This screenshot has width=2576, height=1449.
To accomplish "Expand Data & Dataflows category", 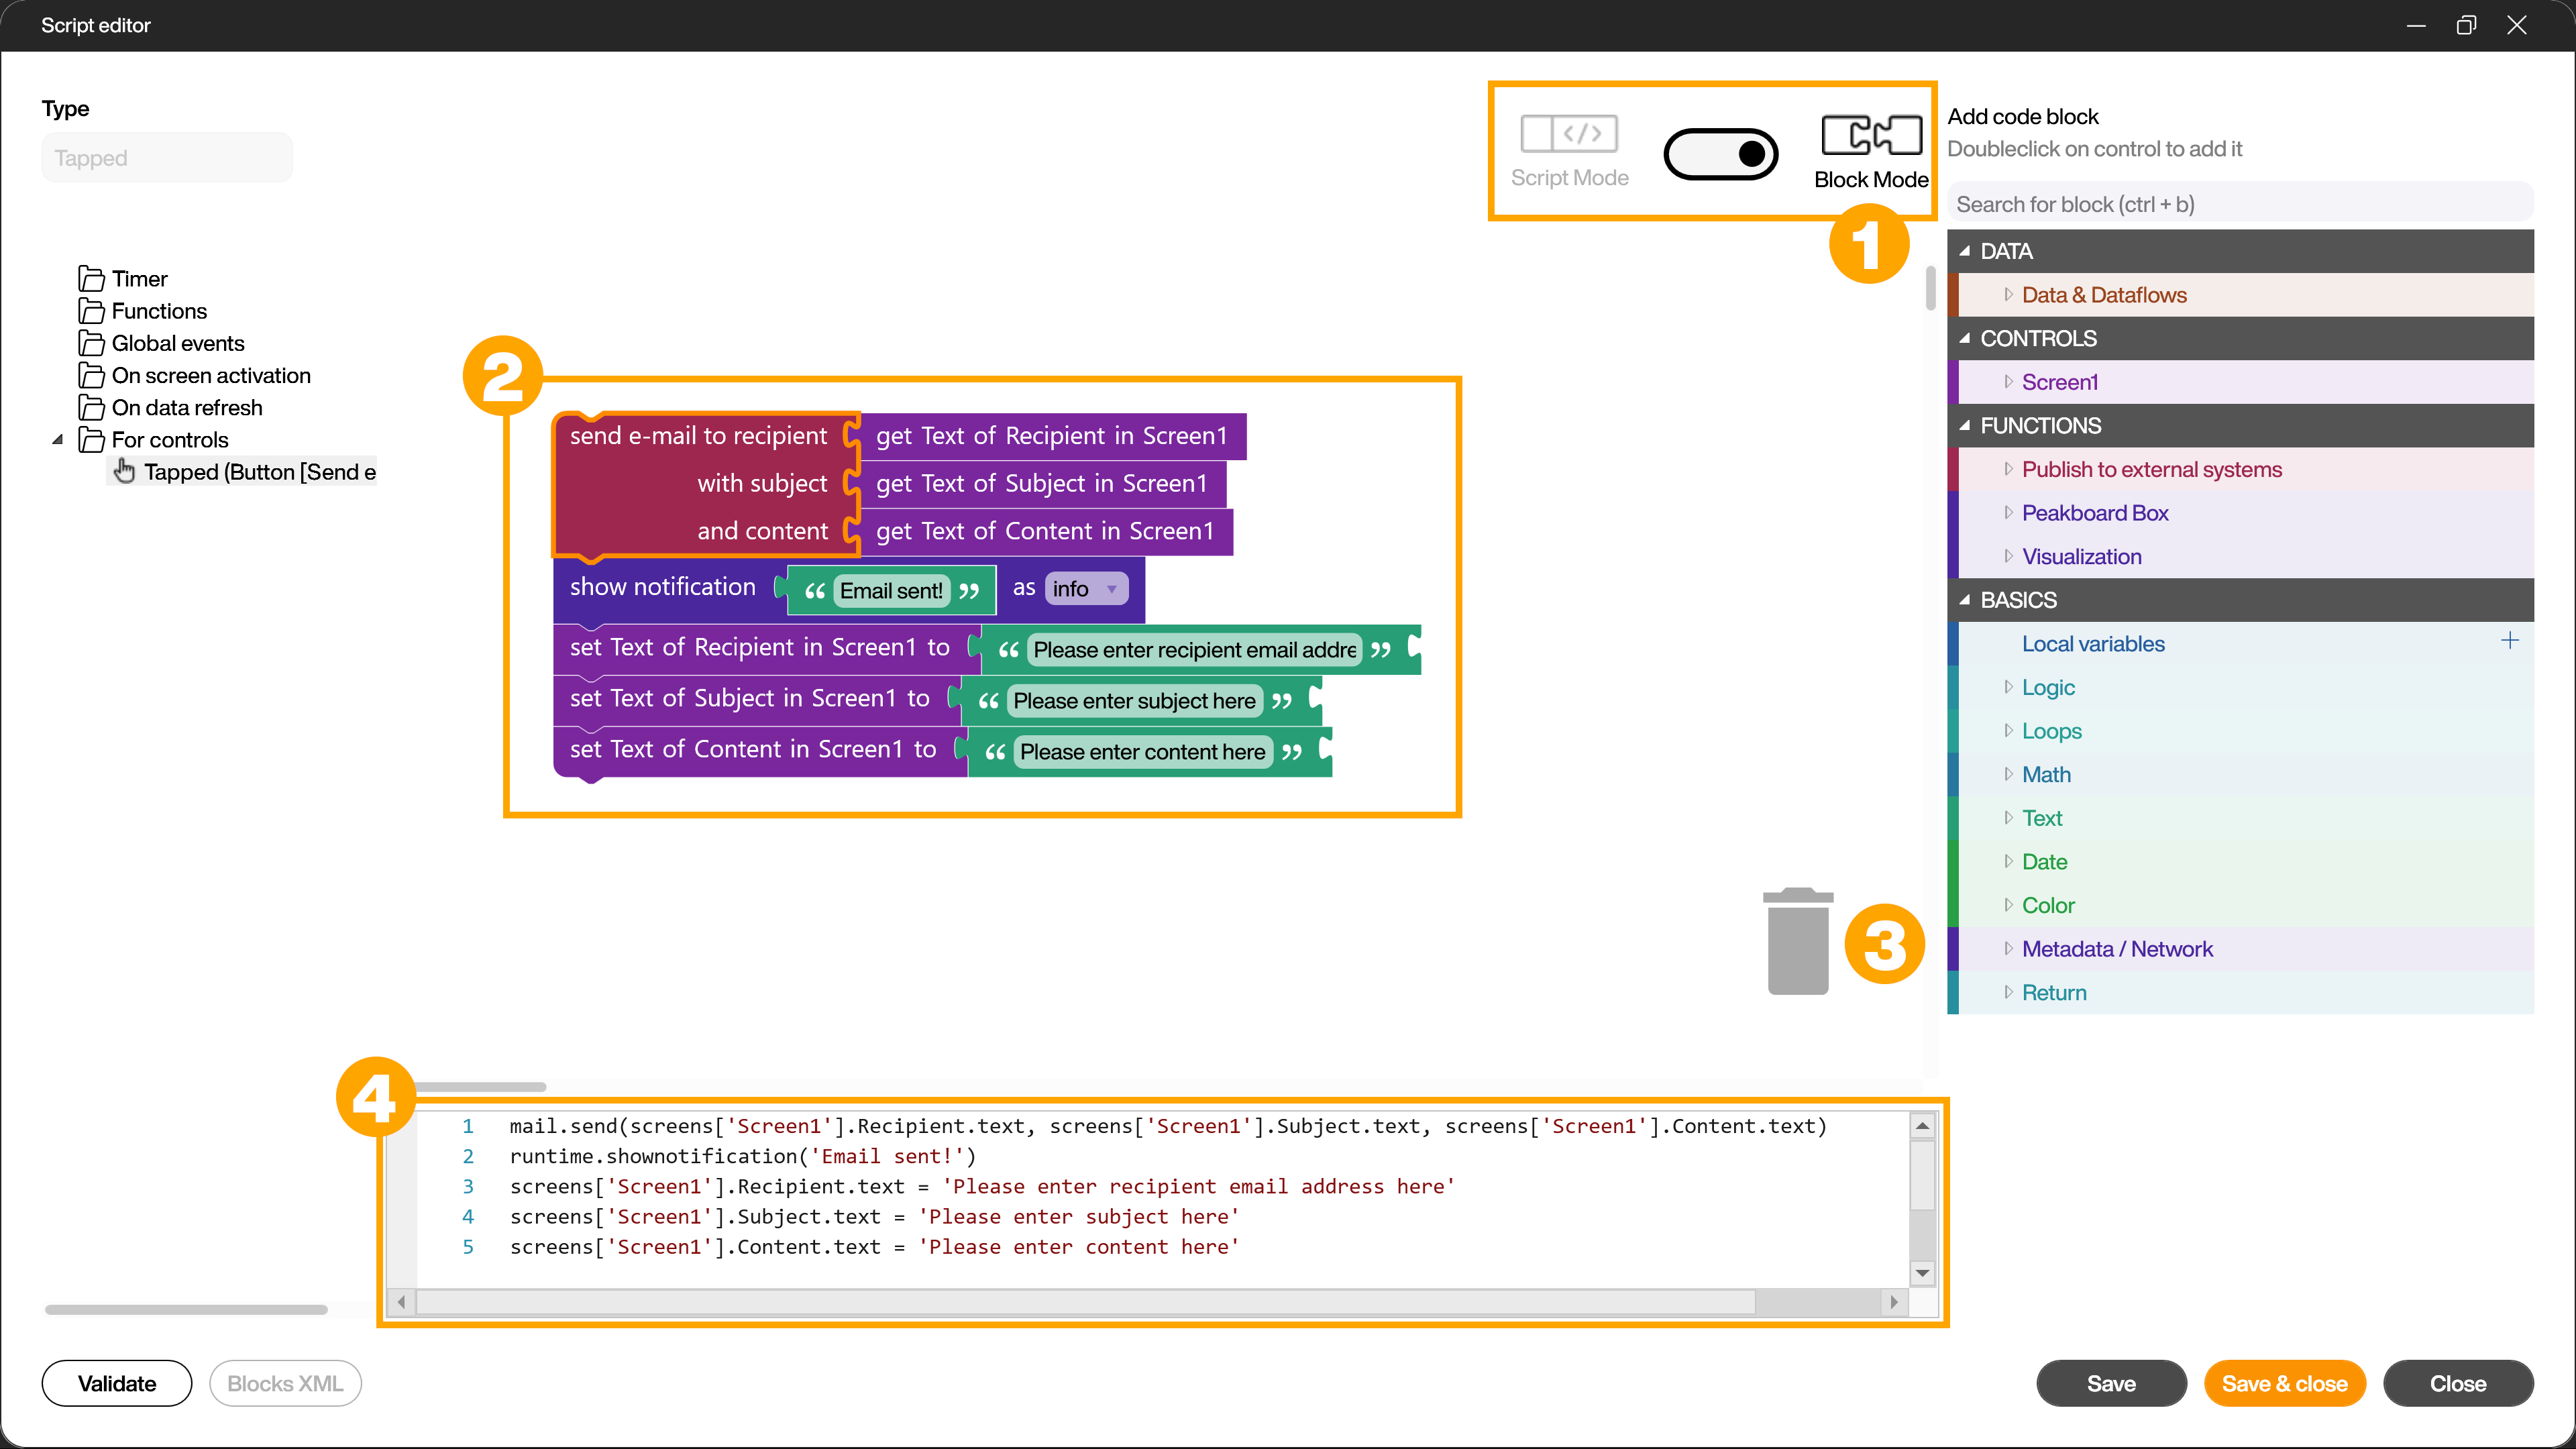I will 2240,295.
